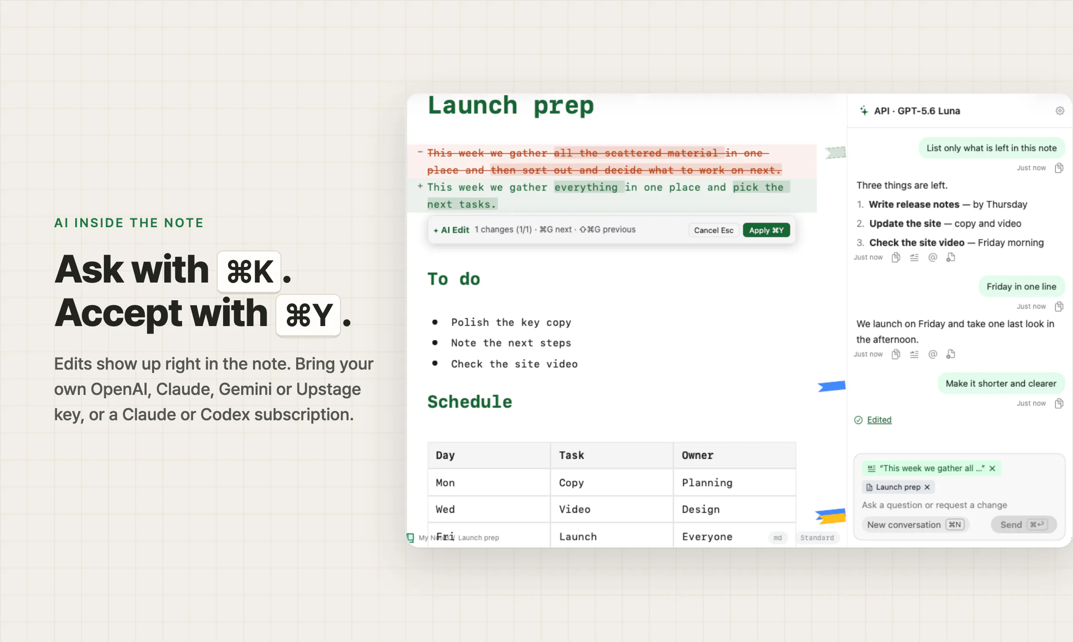Click the notebook icon in the status bar

(411, 537)
